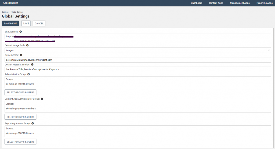This screenshot has height=149, width=275.
Task: Click the Reporting Access Group info icon
Action: [32, 123]
